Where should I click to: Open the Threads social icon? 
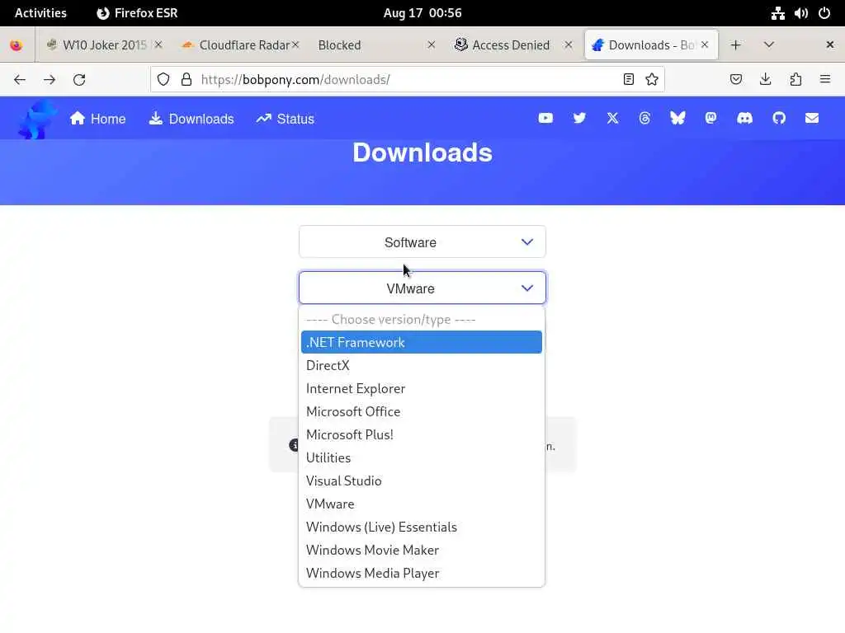(x=644, y=118)
